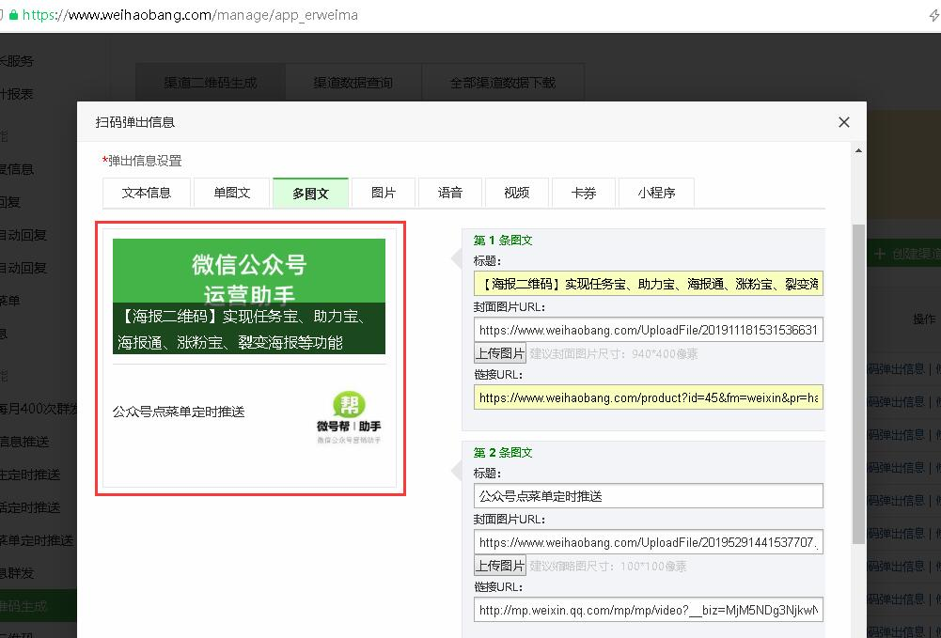Select the 小程序 tab
Screen dimensions: 941x638
656,193
